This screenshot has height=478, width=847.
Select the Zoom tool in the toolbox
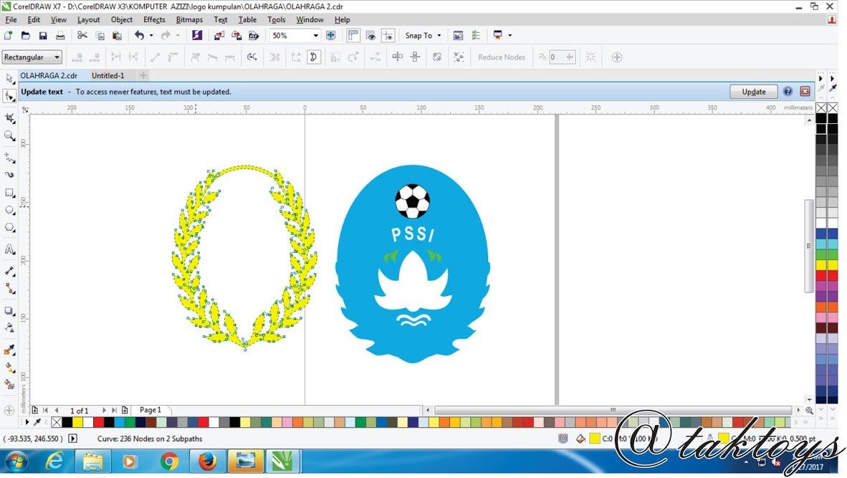[10, 135]
